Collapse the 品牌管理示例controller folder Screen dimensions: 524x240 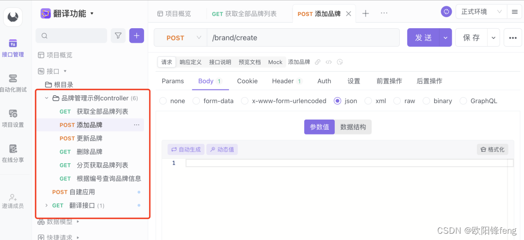coord(47,98)
